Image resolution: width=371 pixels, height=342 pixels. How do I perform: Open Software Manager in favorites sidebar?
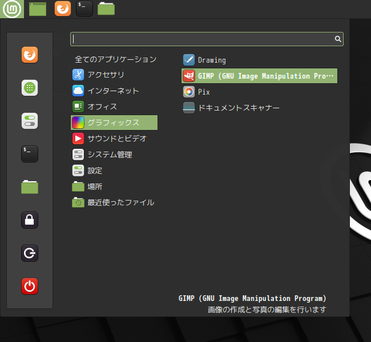click(x=30, y=88)
